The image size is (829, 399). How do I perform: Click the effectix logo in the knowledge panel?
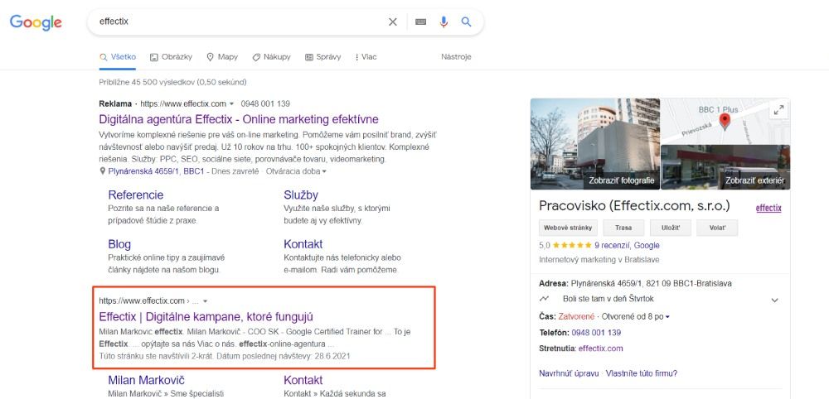(x=768, y=208)
